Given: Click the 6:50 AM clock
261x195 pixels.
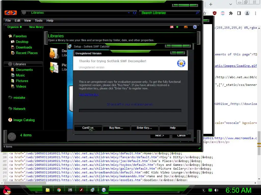Looking at the screenshot, I should pos(238,190).
